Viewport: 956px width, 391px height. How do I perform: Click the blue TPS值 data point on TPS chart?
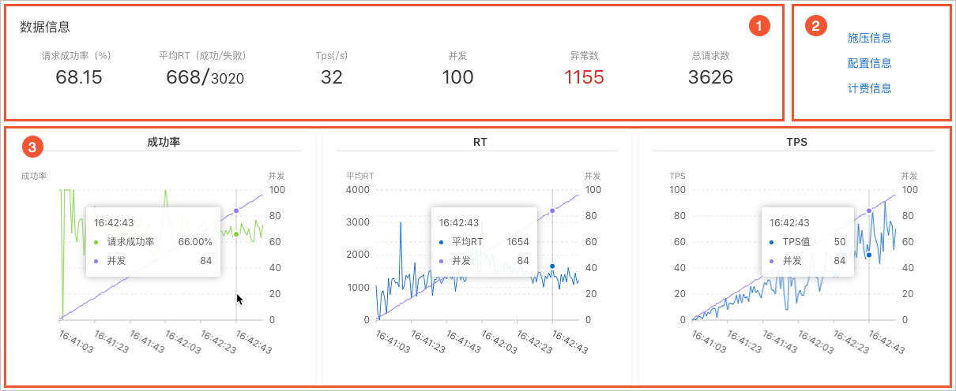pos(869,255)
